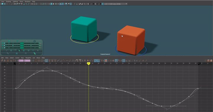
Task: Close the slider overlay panel with round X
Action: pyautogui.click(x=35, y=41)
